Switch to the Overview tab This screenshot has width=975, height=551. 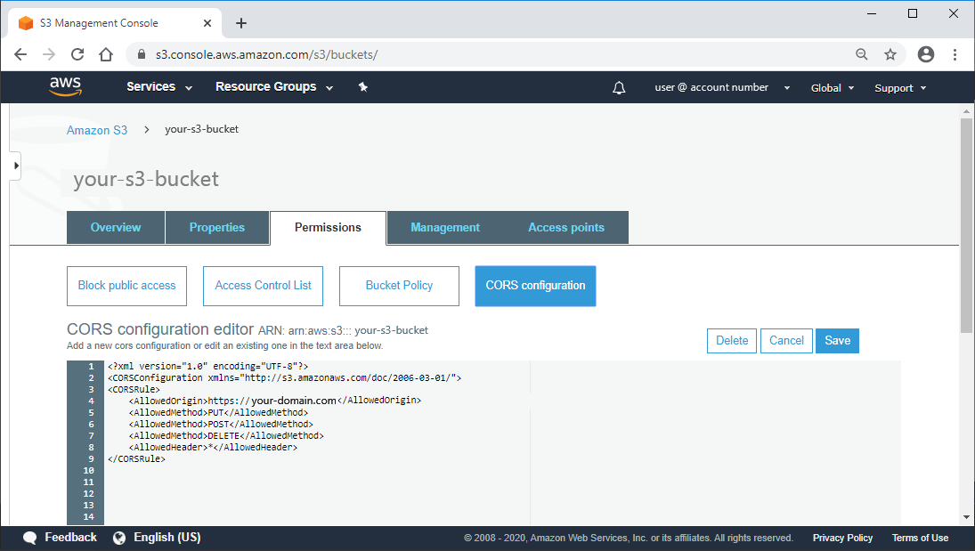[x=116, y=228]
